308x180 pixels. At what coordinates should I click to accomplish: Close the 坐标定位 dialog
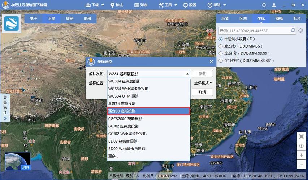coord(211,62)
